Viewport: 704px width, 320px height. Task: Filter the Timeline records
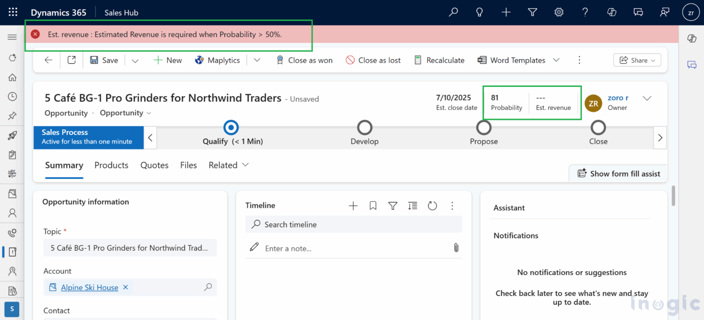(393, 206)
